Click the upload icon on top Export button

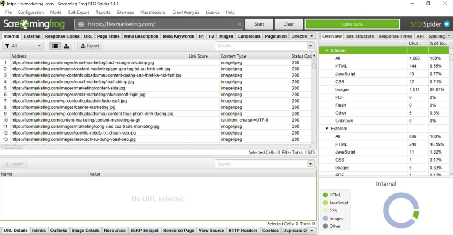tap(82, 46)
